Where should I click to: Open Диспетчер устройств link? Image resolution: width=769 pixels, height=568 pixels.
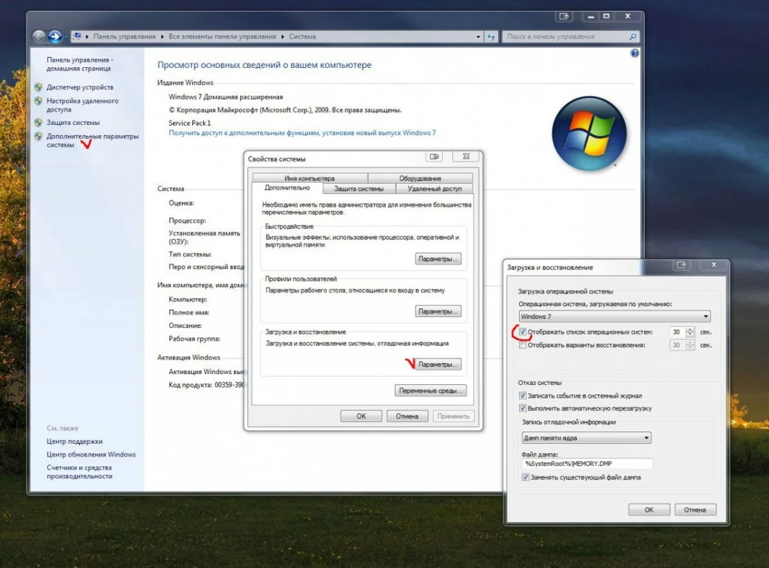[x=80, y=87]
